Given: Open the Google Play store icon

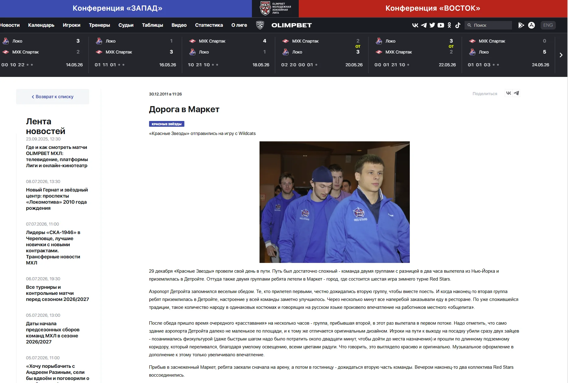Looking at the screenshot, I should [521, 25].
